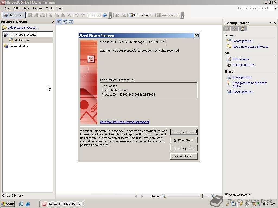
Task: Open toolbar options arrow after Auto Correct
Action: (182, 15)
